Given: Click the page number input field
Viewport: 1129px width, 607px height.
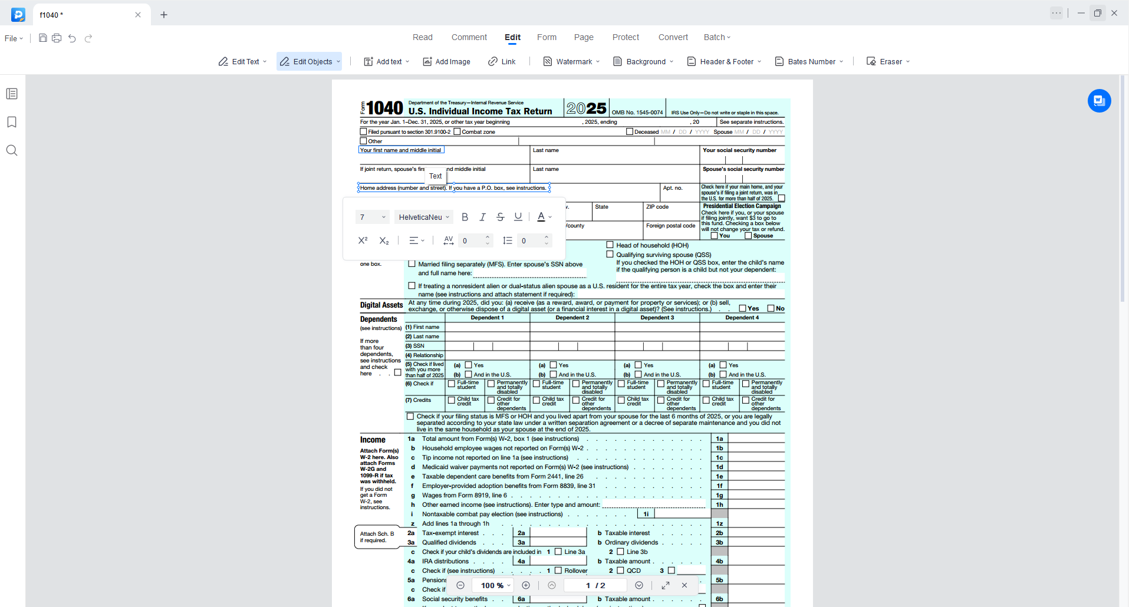Looking at the screenshot, I should tap(595, 585).
